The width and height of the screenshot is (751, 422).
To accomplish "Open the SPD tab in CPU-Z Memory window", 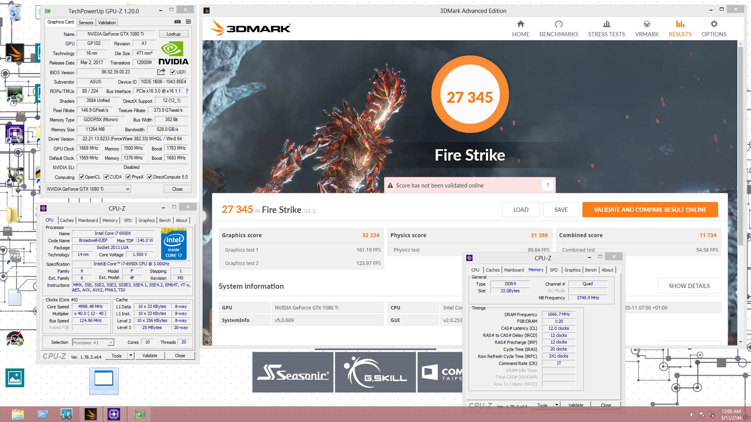I will point(553,270).
